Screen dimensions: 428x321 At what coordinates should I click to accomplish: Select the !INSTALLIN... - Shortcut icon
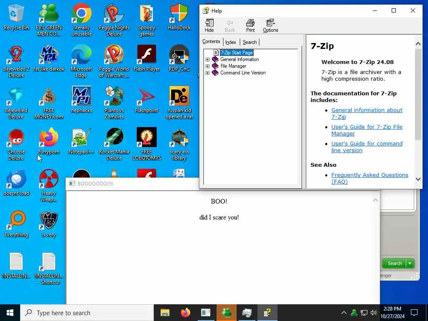[49, 268]
